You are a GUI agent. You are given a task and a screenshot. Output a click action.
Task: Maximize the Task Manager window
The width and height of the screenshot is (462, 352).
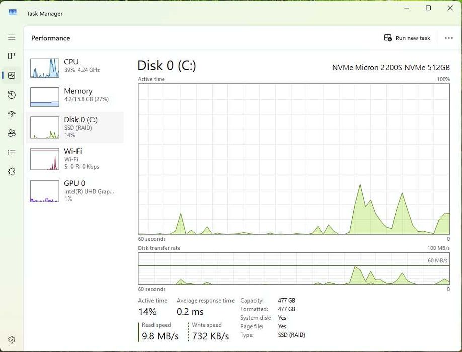click(x=428, y=8)
